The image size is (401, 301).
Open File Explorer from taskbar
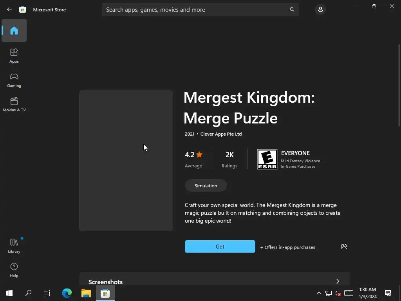[86, 293]
